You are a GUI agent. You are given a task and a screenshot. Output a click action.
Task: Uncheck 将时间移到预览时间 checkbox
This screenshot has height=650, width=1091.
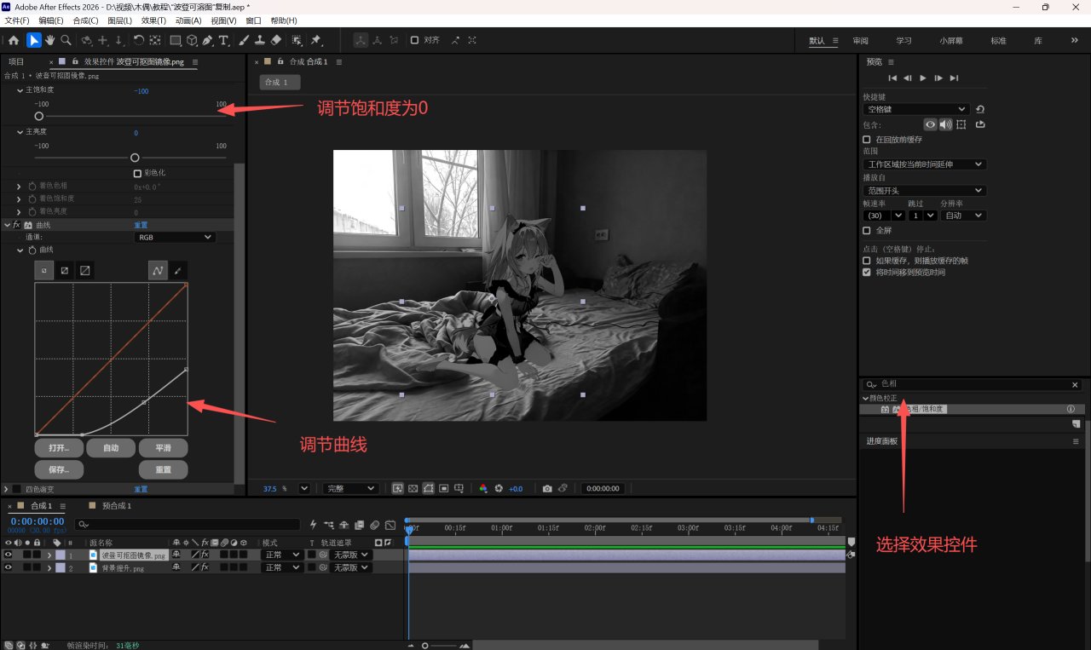pos(867,273)
